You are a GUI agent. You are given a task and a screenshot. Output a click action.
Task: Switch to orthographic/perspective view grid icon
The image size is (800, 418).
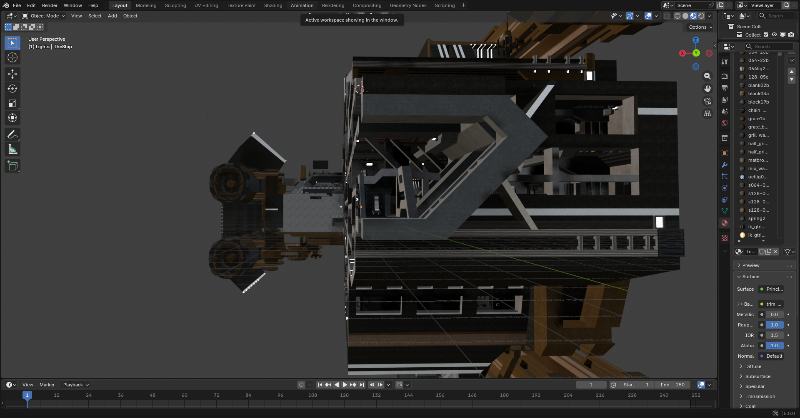(x=707, y=114)
